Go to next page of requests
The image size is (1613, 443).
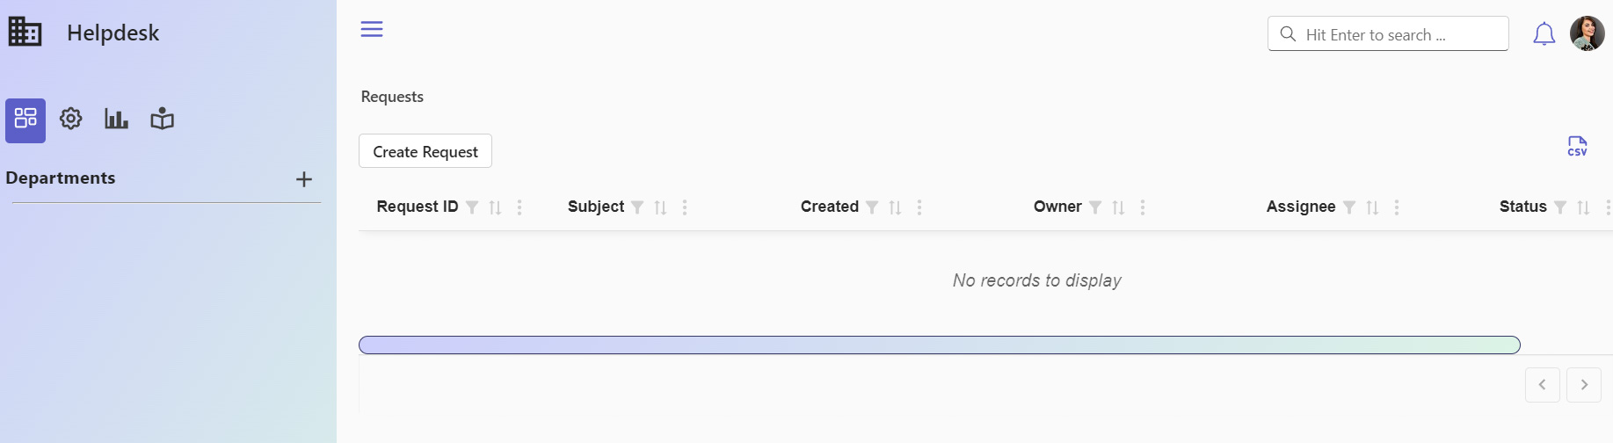coord(1584,385)
